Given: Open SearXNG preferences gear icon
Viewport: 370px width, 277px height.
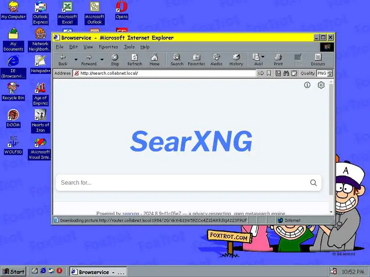Looking at the screenshot, I should click(321, 85).
